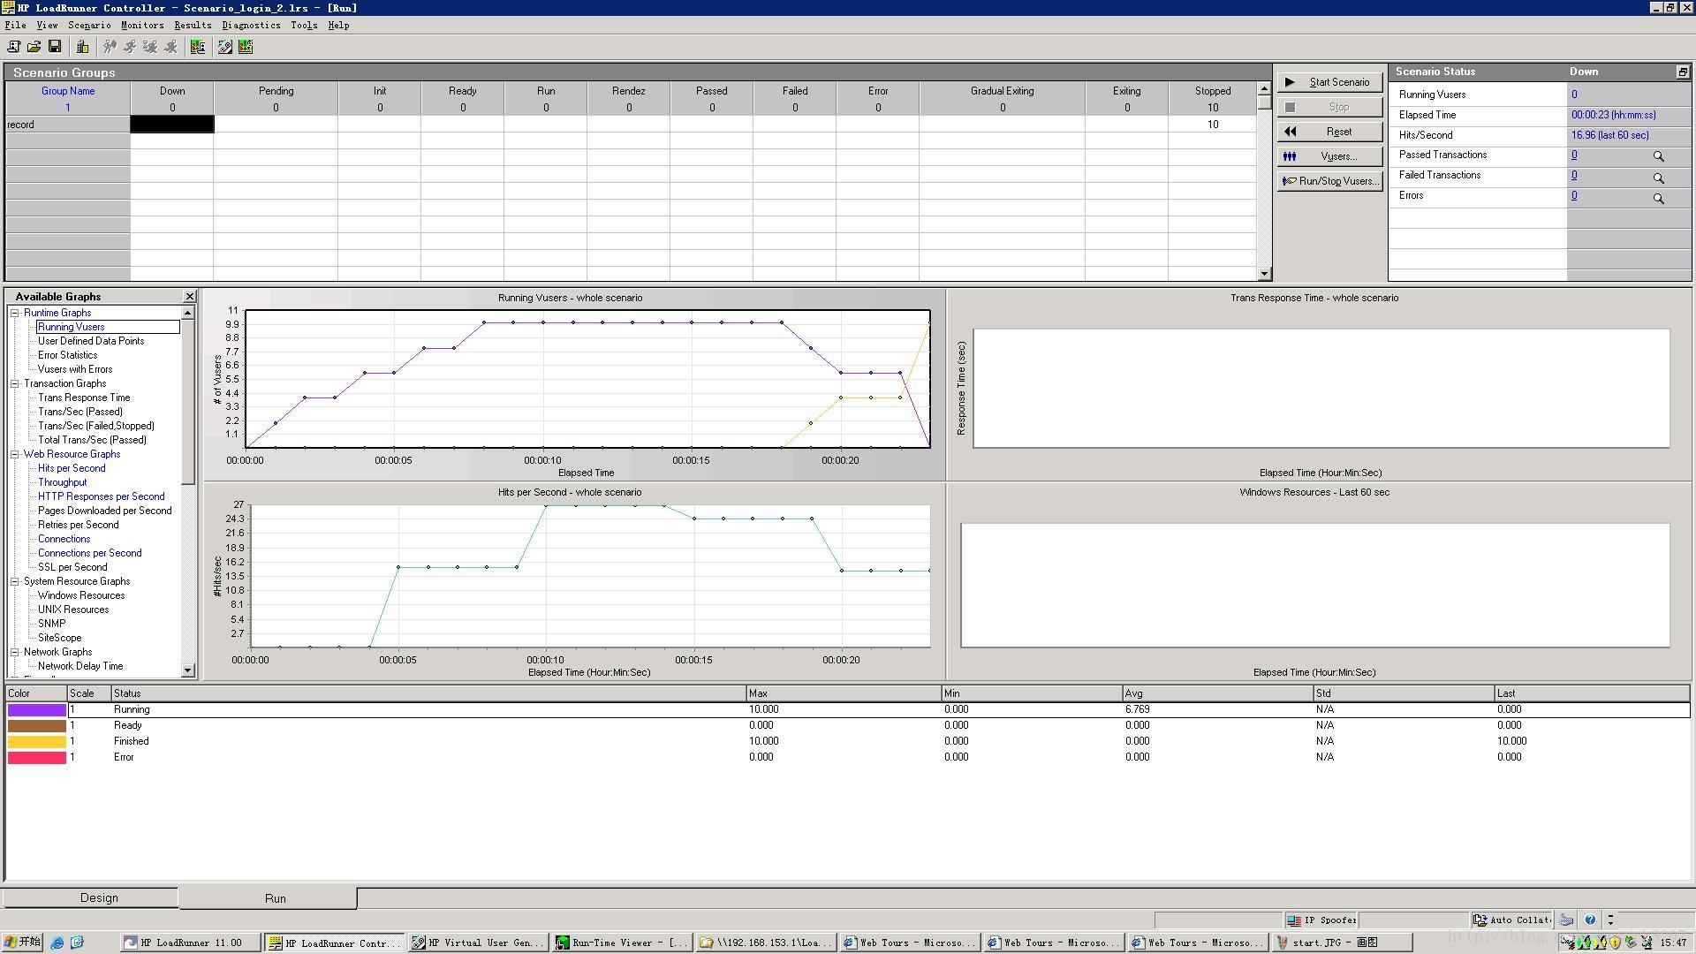Click magnifier next to Failed Transactions
Screen dimensions: 1696x954
coord(1658,178)
